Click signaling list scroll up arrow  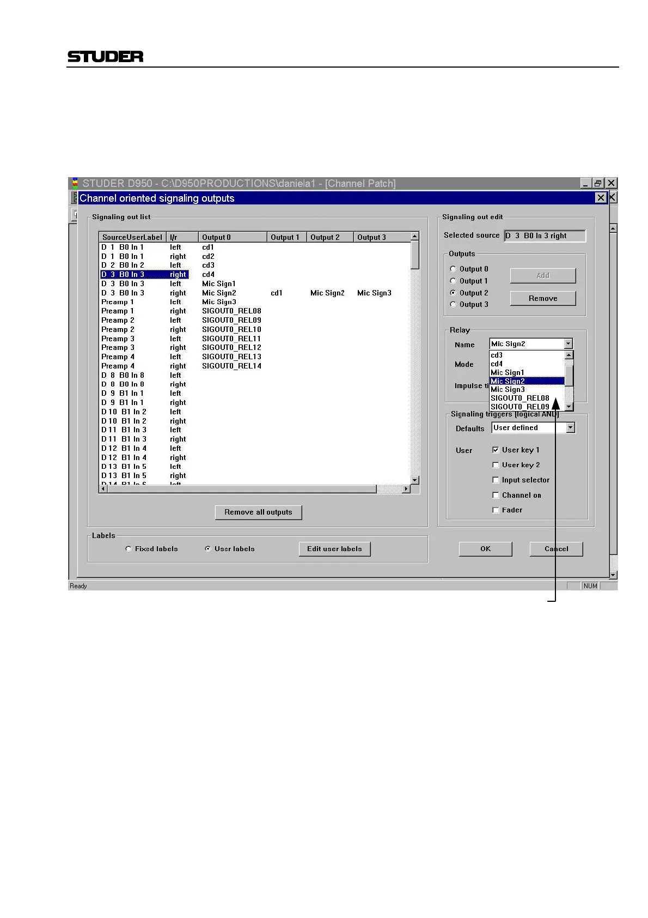coord(415,237)
